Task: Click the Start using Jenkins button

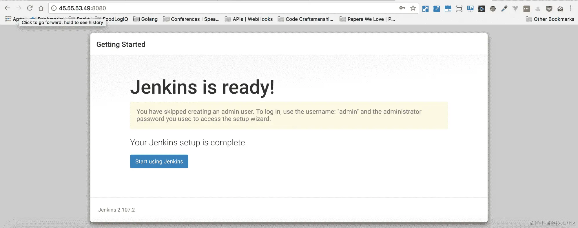Action: coord(159,161)
